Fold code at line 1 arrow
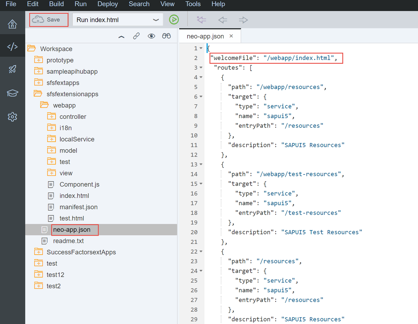 (201, 48)
